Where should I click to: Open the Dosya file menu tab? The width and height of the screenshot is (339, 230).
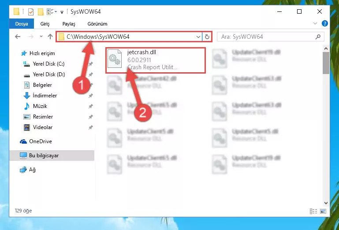[x=22, y=24]
